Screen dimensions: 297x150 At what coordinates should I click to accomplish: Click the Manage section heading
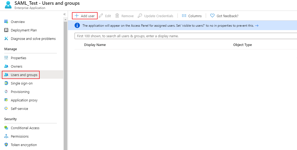coord(11,49)
